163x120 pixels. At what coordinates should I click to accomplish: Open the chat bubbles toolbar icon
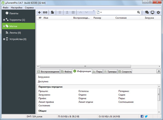[x=147, y=12]
